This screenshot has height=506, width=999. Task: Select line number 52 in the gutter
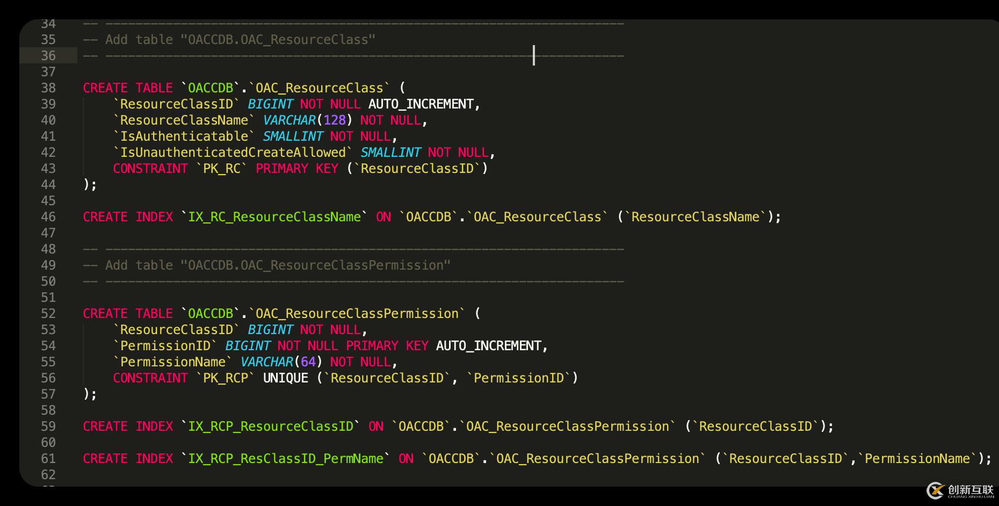point(48,314)
